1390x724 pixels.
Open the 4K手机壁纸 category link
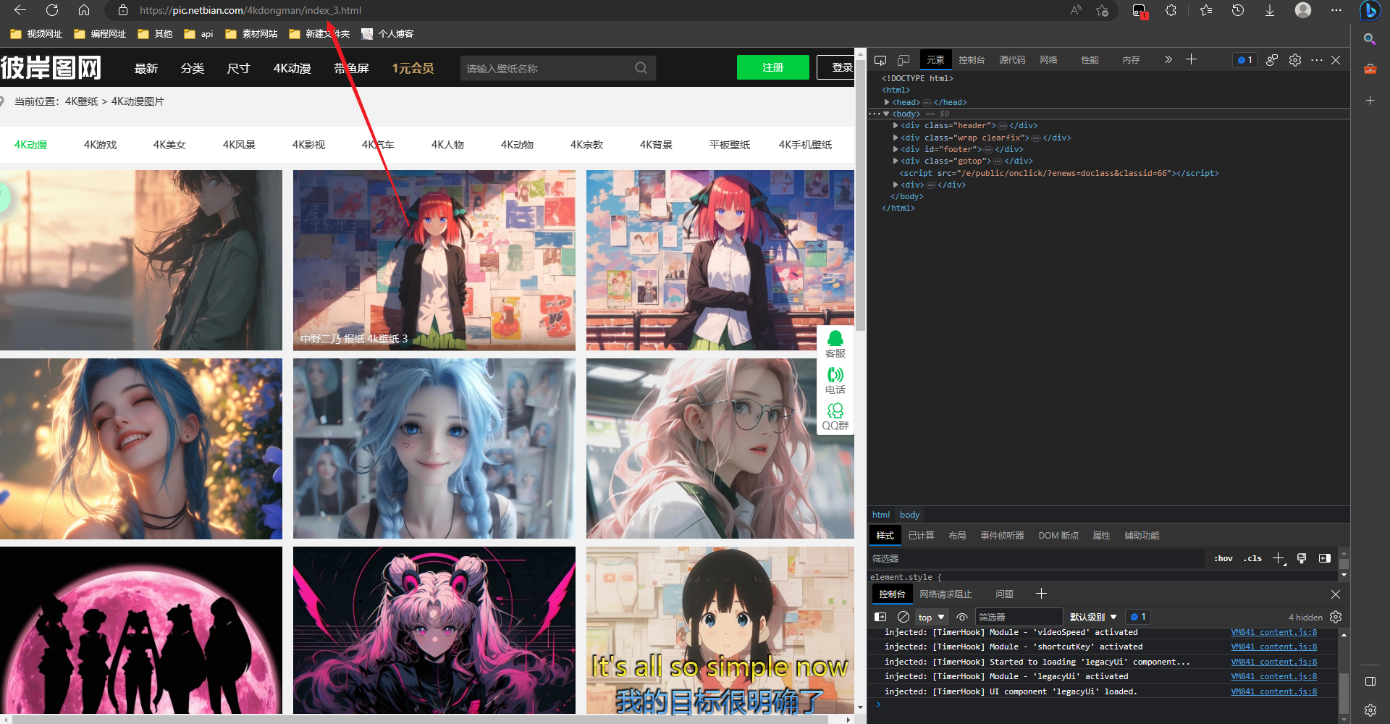[x=805, y=145]
